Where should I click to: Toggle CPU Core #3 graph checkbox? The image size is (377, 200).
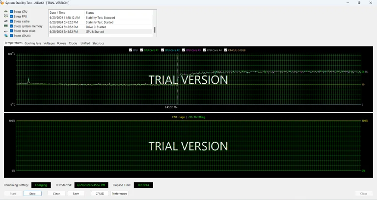point(184,50)
